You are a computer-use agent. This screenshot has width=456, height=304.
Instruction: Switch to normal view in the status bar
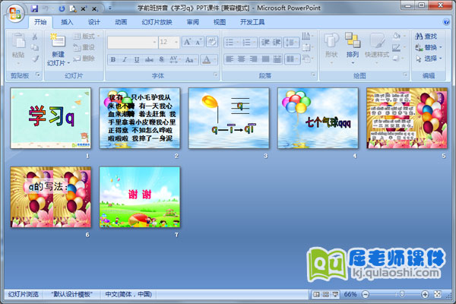coord(316,294)
